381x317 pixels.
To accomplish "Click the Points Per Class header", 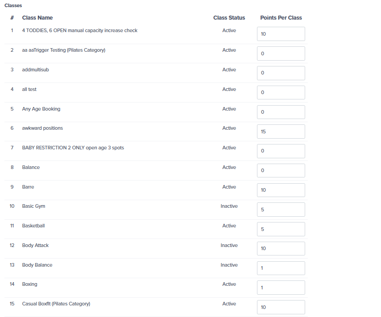I will pos(281,18).
